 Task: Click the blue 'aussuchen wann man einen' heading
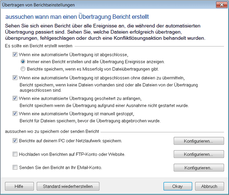(77, 17)
